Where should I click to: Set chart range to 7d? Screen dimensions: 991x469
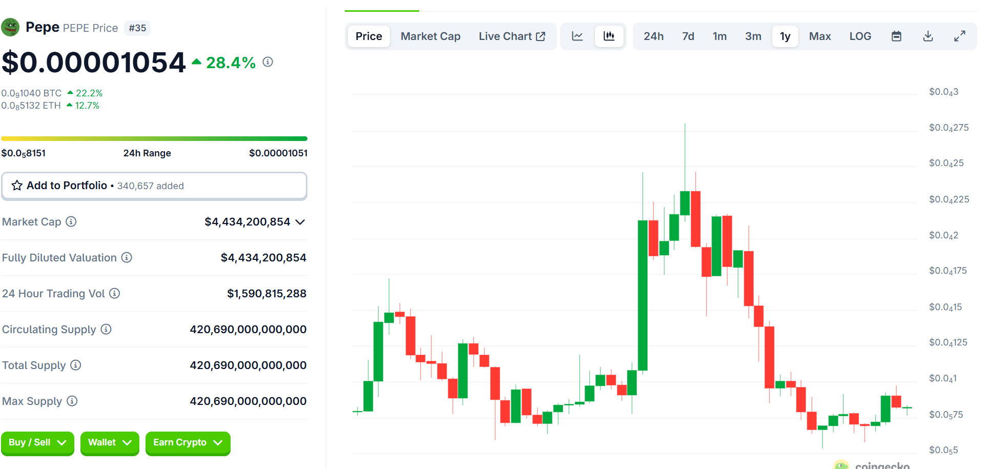pyautogui.click(x=688, y=36)
